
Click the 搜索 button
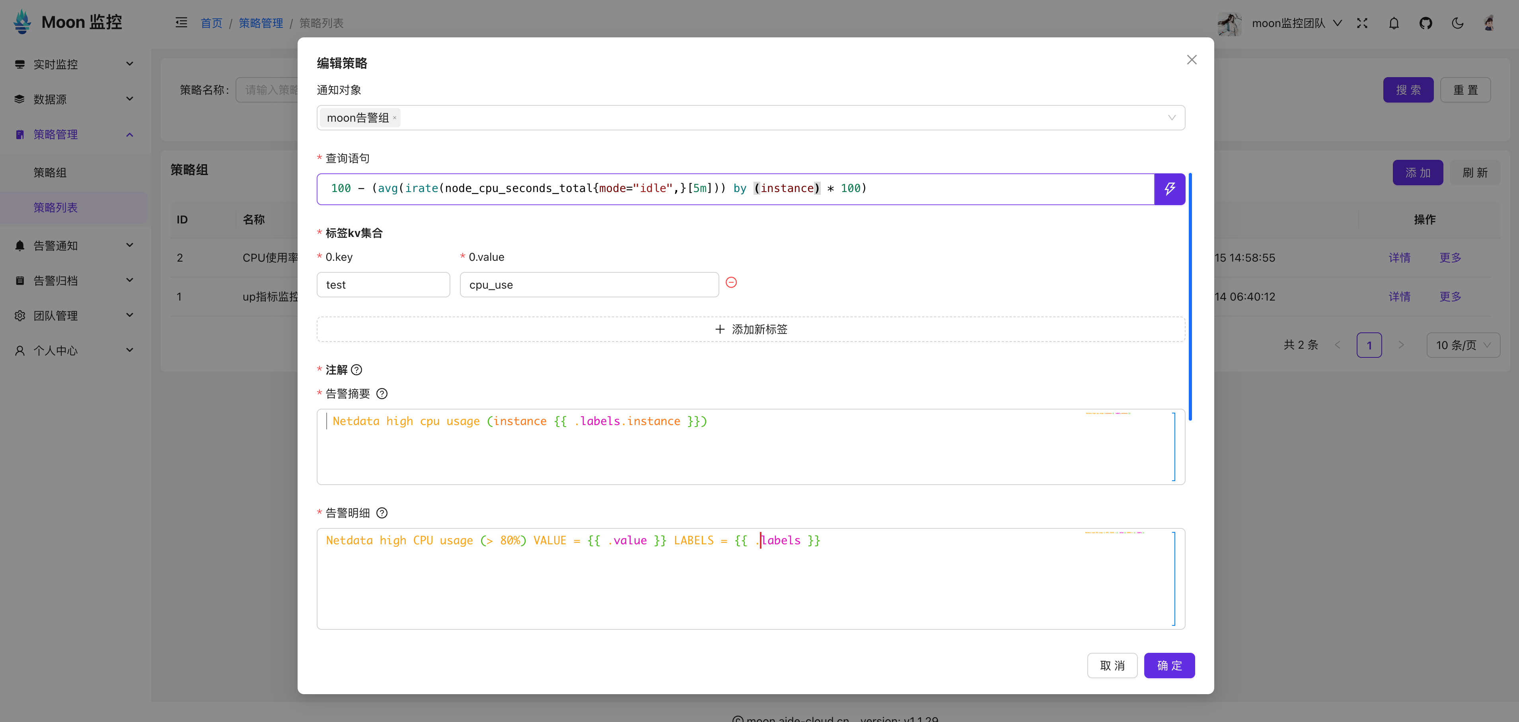point(1408,90)
